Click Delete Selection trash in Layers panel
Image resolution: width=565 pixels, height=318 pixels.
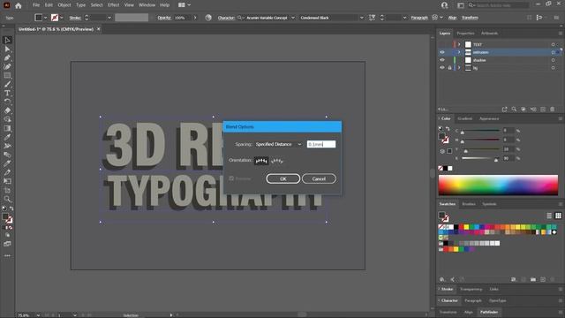(x=553, y=110)
